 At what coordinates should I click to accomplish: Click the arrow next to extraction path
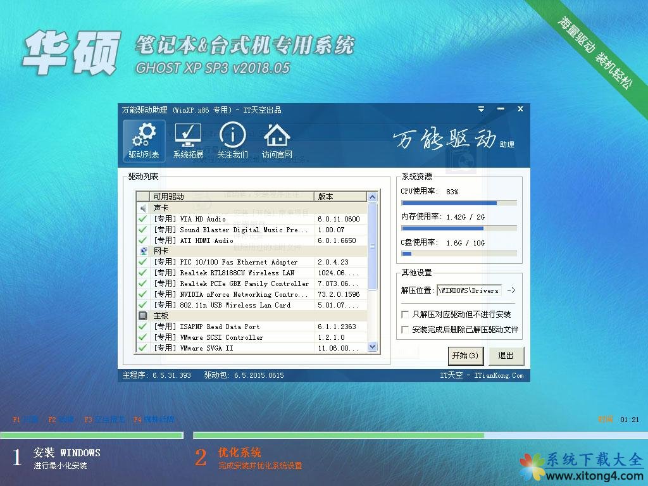click(511, 290)
